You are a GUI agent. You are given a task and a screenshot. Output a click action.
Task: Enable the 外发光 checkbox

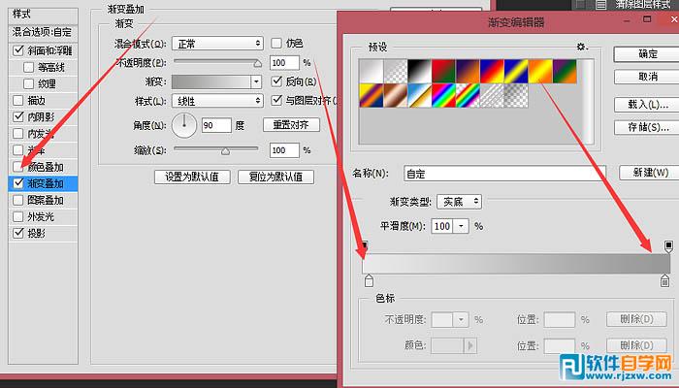click(18, 216)
